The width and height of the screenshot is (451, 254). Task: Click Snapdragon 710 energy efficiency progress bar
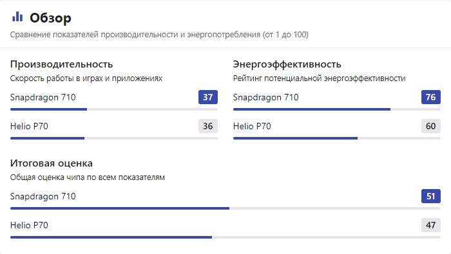click(x=337, y=109)
